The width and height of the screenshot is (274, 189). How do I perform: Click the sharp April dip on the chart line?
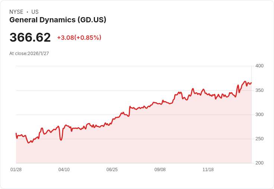[x=61, y=140]
